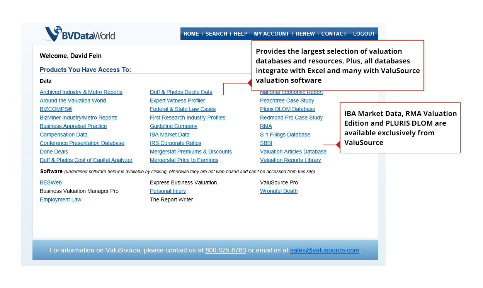Click the Express Business Valuation text

tap(184, 182)
